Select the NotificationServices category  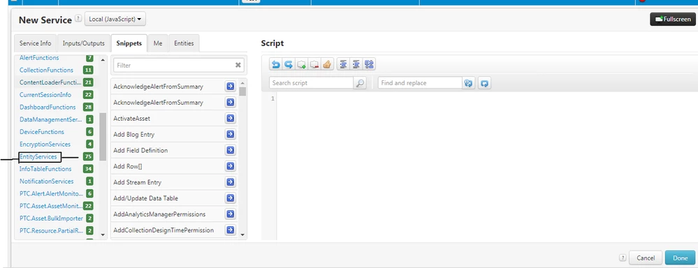[47, 181]
